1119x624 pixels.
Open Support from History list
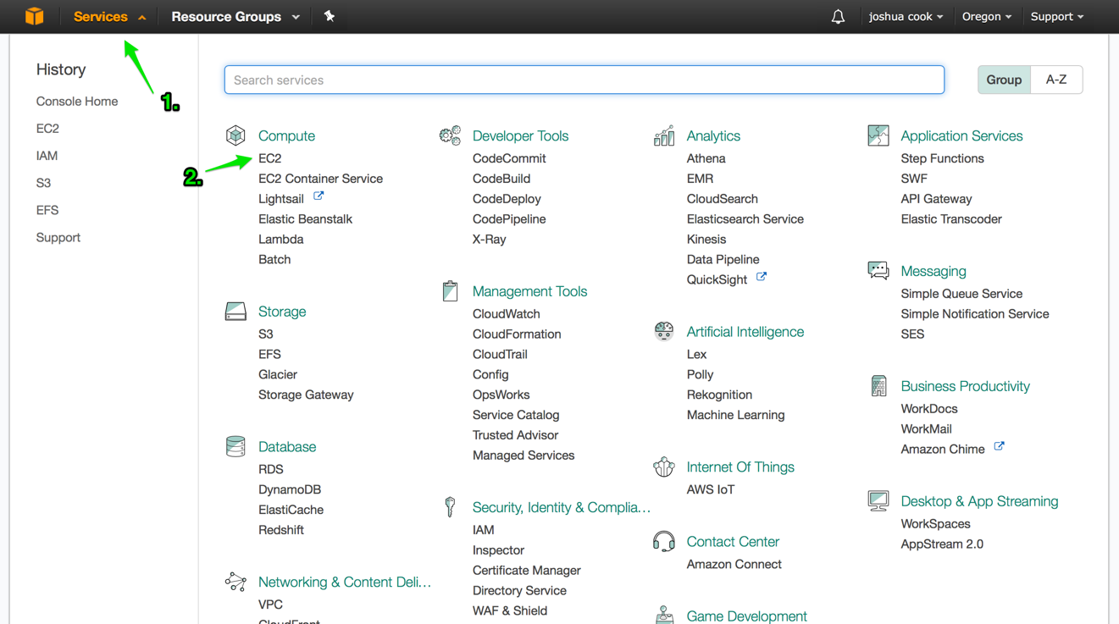[58, 237]
